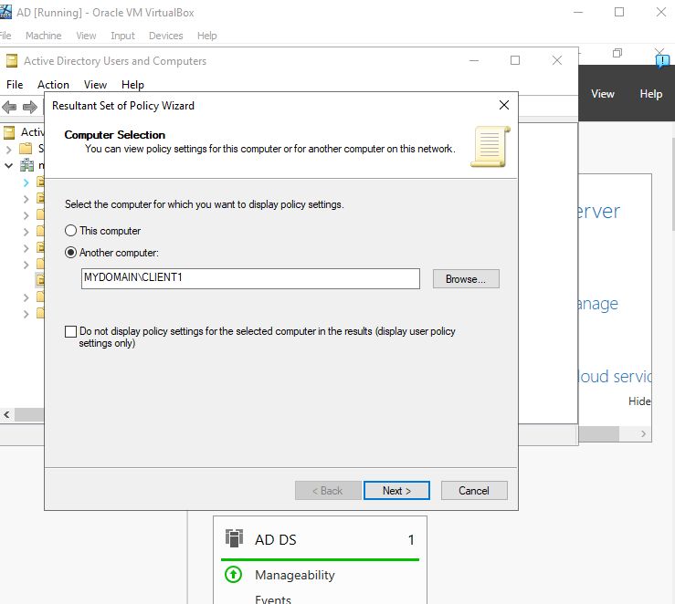This screenshot has height=604, width=675.
Task: Click the computer name field containing MYDOMAIN\CLIENT1
Action: (x=250, y=278)
